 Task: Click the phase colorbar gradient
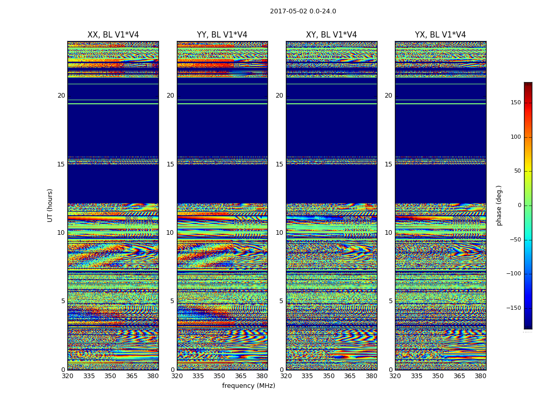point(528,206)
